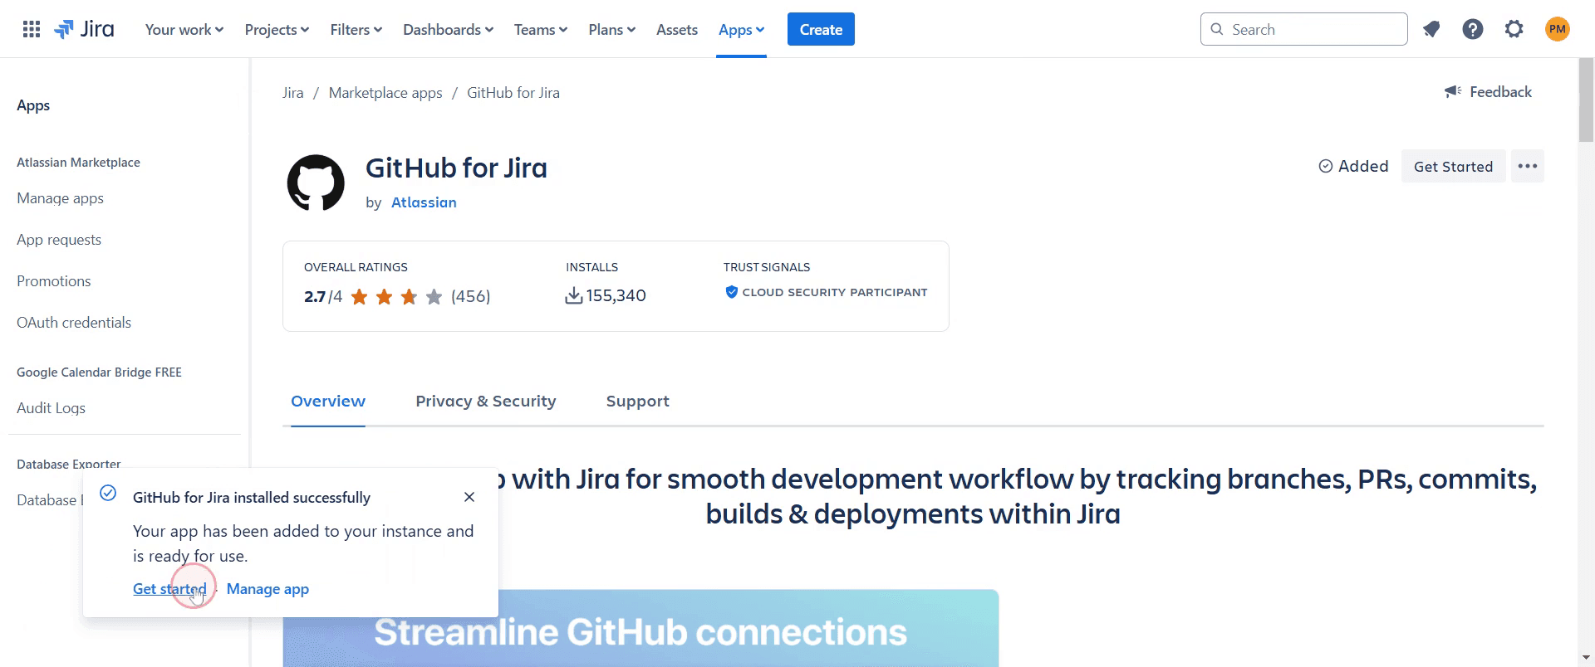Image resolution: width=1595 pixels, height=667 pixels.
Task: Open the notifications icon
Action: tap(1431, 29)
